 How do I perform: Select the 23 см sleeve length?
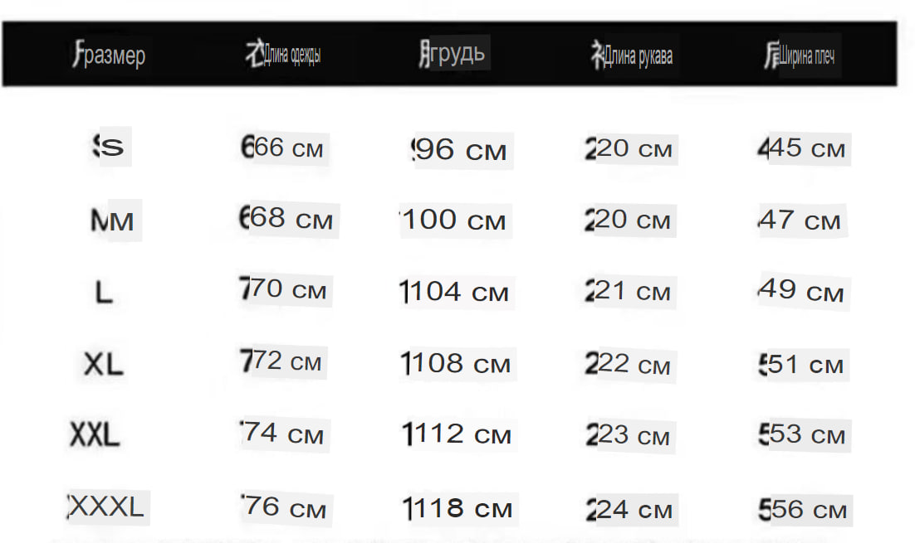click(628, 435)
